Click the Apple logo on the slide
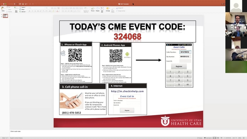The width and height of the screenshot is (247, 139). pyautogui.click(x=63, y=53)
